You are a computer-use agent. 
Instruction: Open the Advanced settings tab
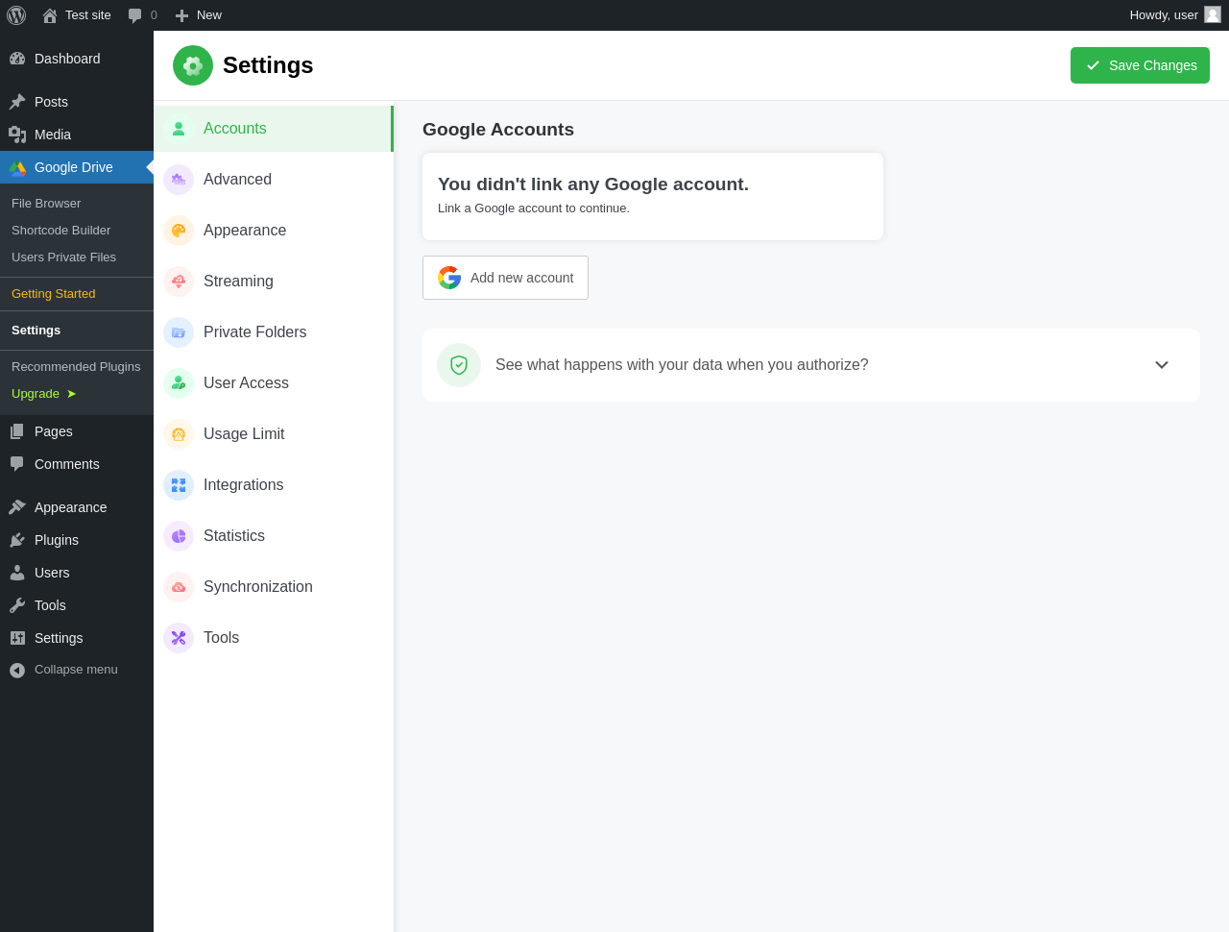tap(237, 180)
